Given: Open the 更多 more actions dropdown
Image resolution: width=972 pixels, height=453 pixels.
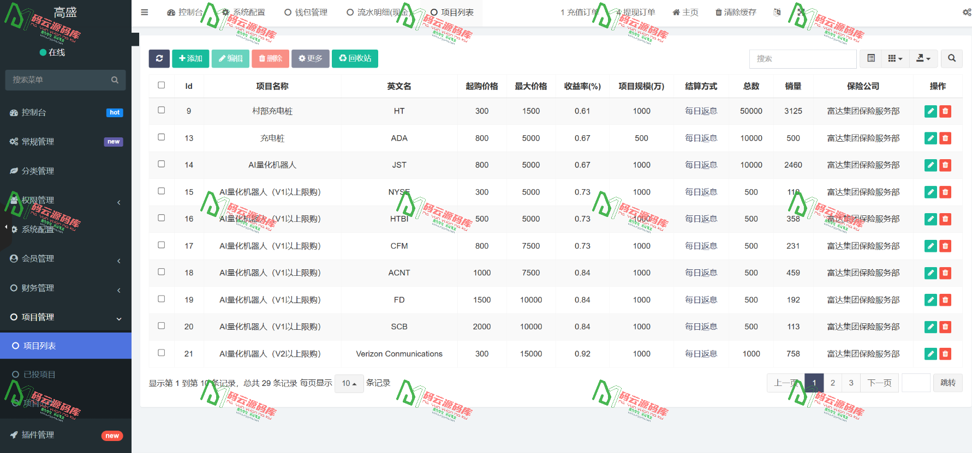Looking at the screenshot, I should coord(311,58).
